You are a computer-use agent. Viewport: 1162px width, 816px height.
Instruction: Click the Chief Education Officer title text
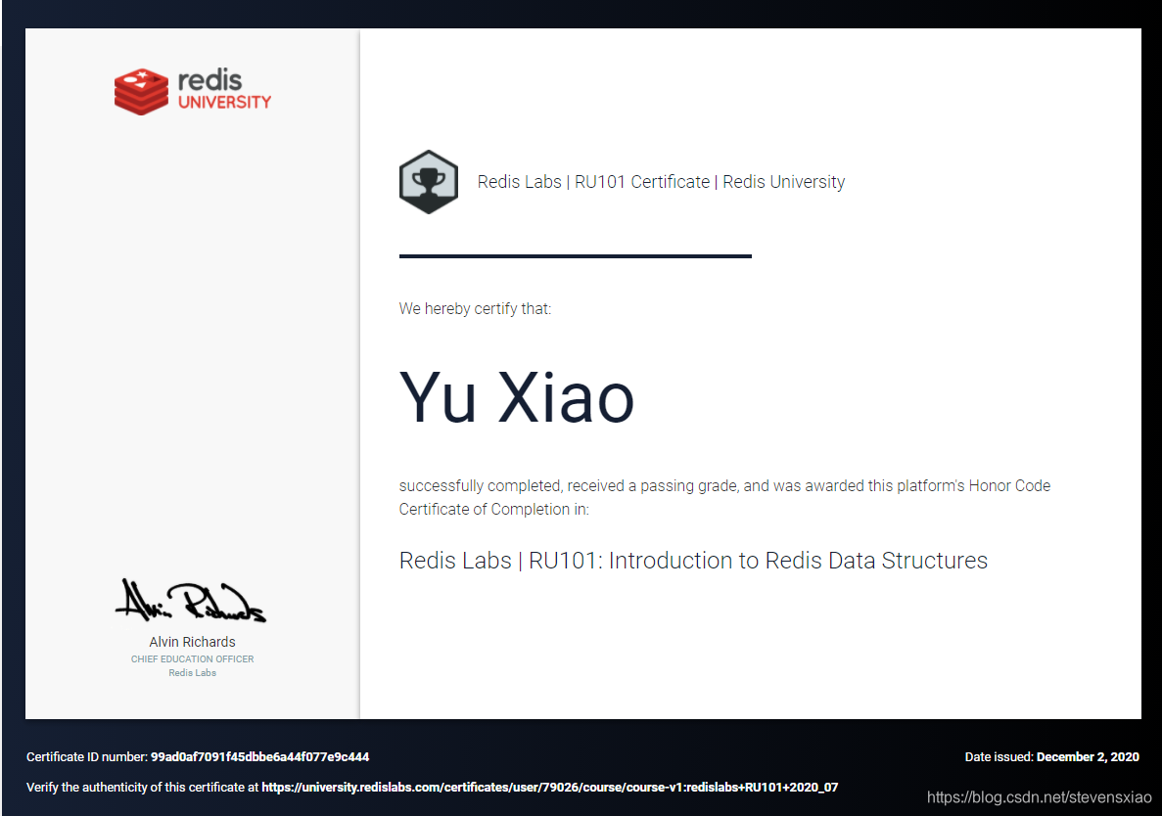[x=192, y=658]
